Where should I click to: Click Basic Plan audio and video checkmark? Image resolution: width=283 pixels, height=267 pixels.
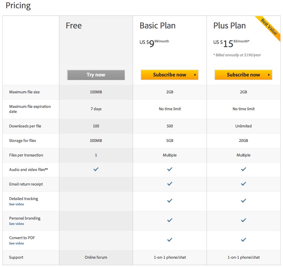(170, 169)
